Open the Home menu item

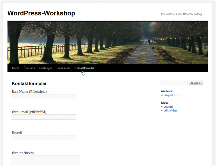pos(16,68)
